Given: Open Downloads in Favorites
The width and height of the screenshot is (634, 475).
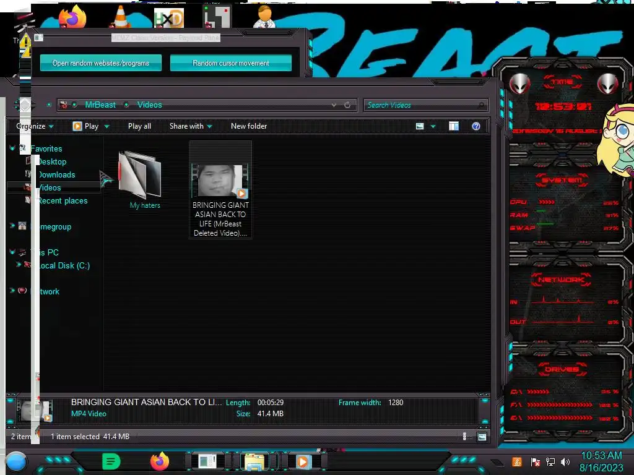Looking at the screenshot, I should pos(56,174).
